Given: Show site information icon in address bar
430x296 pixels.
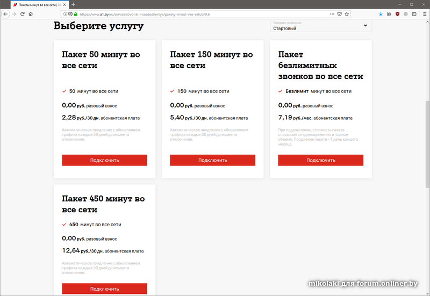Looking at the screenshot, I should pos(65,14).
